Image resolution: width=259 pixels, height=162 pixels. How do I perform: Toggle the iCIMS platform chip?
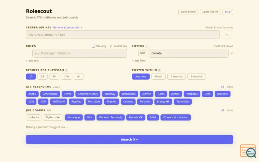click(x=161, y=94)
